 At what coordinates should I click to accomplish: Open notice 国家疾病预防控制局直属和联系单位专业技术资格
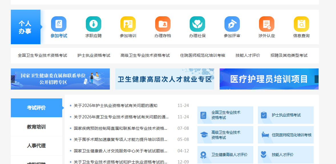click(121, 128)
